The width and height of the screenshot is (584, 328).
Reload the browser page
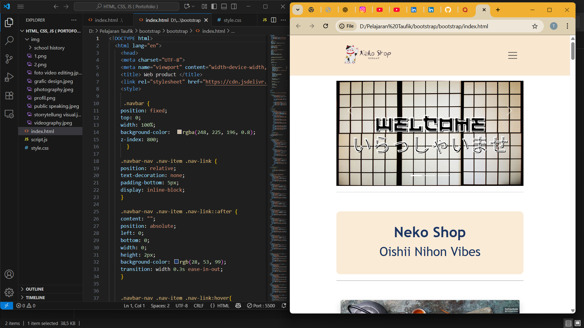325,26
